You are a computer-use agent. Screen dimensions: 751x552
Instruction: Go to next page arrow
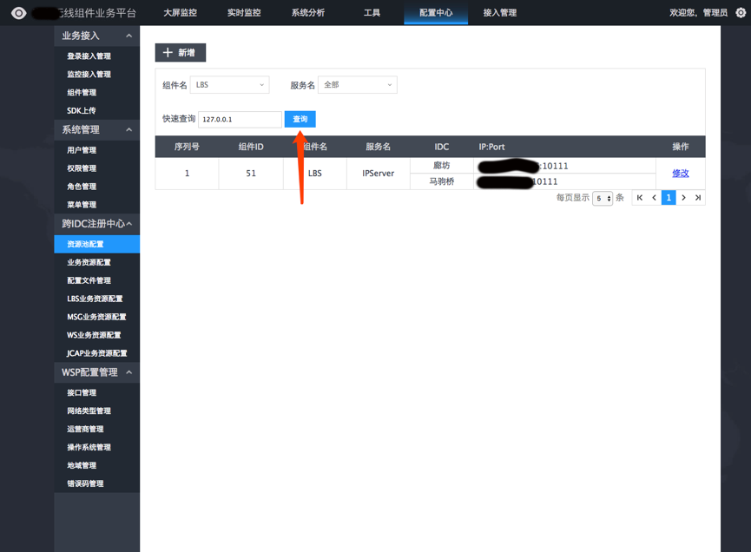[x=683, y=198]
